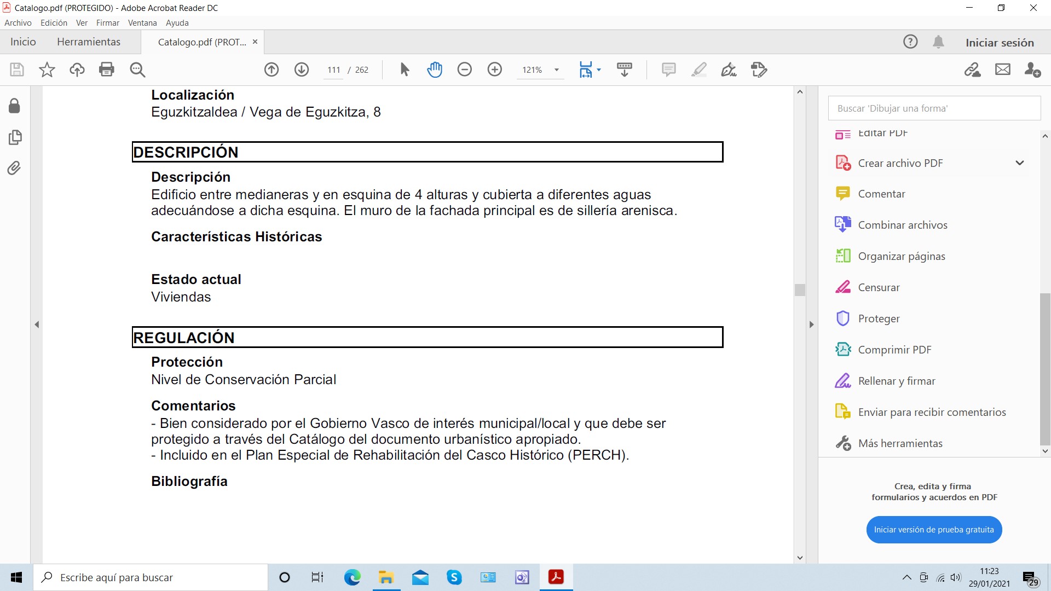The image size is (1051, 591).
Task: Open find text with the magnifier icon
Action: point(137,69)
